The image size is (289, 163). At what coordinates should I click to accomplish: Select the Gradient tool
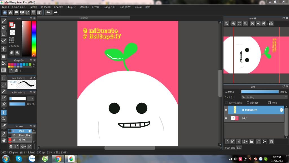coord(3,70)
